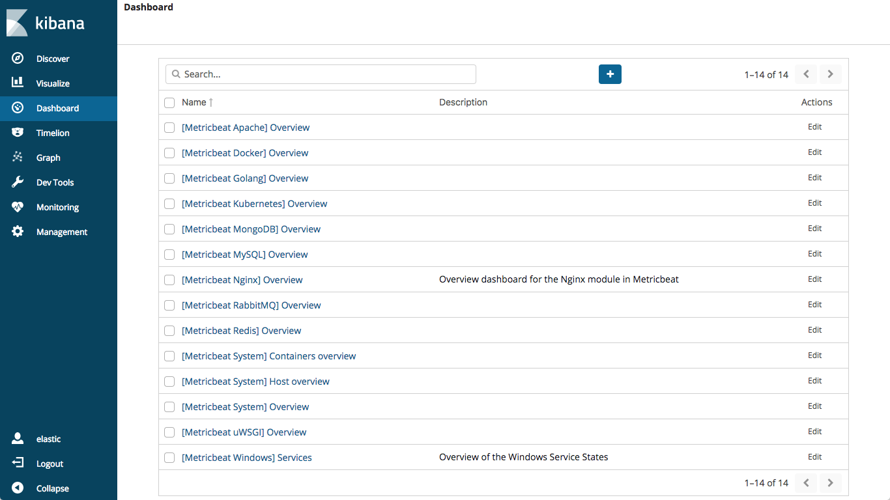Screen dimensions: 890x500
Task: Open [Metricbeat System] Containers overview link
Action: point(269,356)
